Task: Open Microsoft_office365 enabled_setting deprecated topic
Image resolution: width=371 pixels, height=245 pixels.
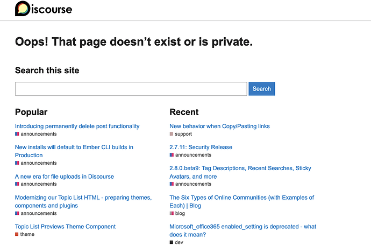Action: (x=242, y=230)
